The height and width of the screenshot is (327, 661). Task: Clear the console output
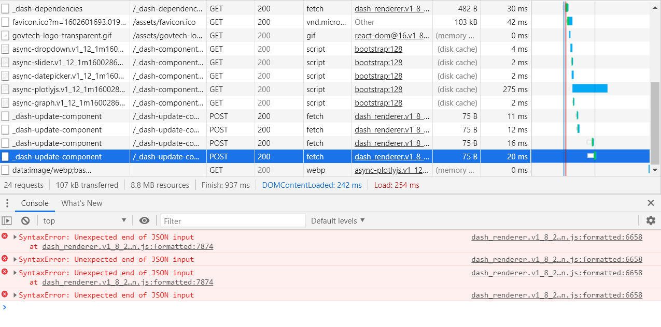(25, 220)
